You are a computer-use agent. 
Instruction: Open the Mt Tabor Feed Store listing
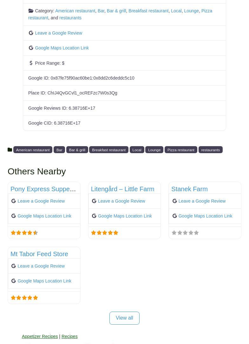39,254
